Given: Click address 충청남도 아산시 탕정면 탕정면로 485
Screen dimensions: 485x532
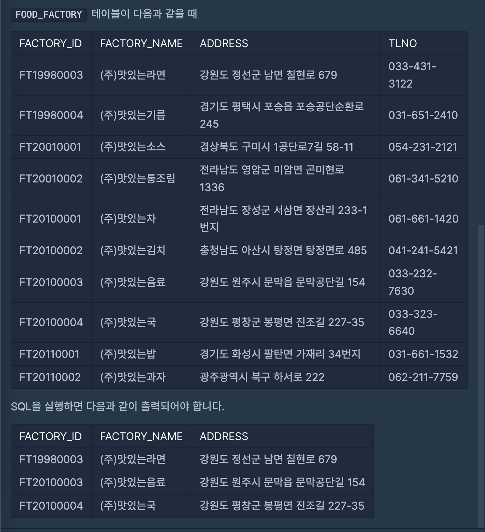Looking at the screenshot, I should (x=283, y=251).
